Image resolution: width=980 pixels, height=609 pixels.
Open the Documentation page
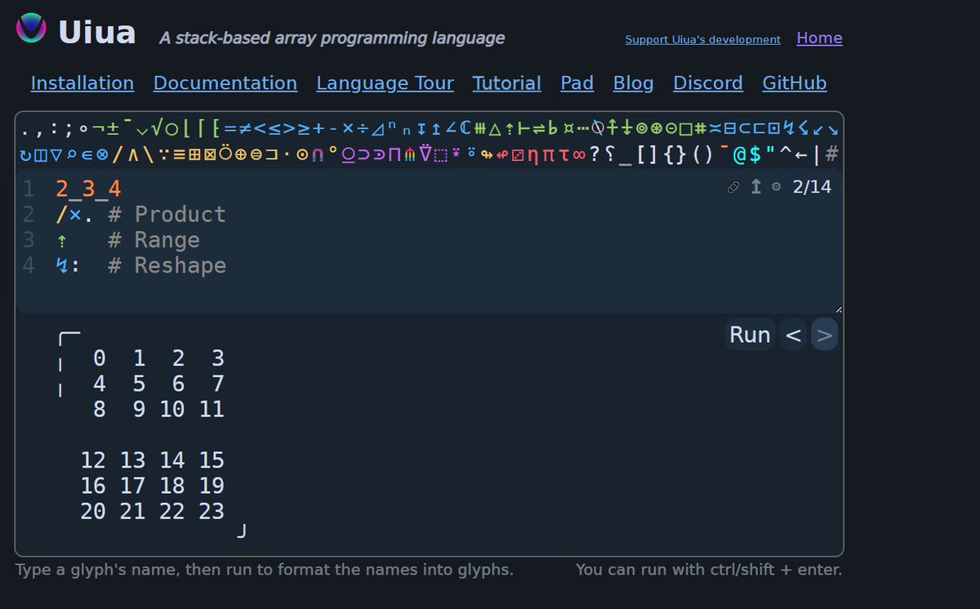(x=225, y=83)
